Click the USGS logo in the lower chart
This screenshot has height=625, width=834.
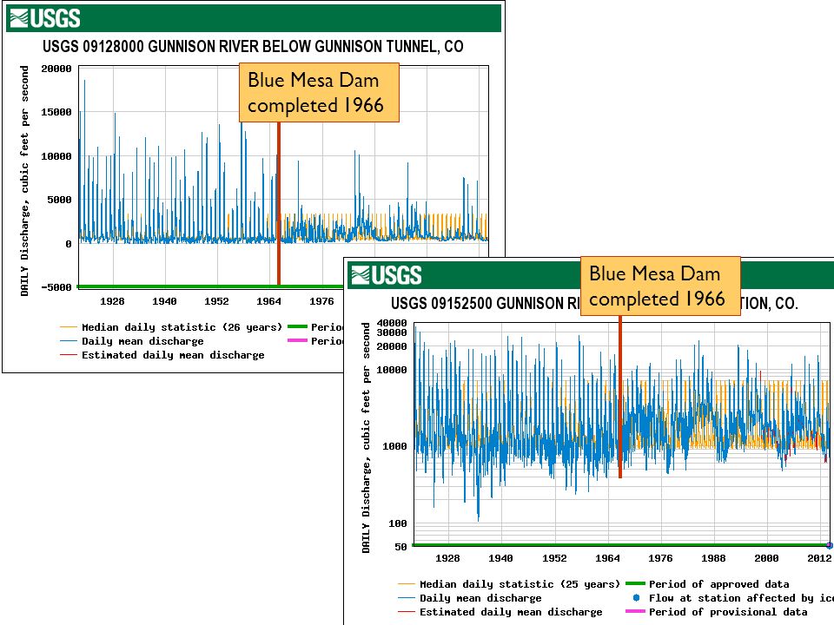(x=386, y=275)
